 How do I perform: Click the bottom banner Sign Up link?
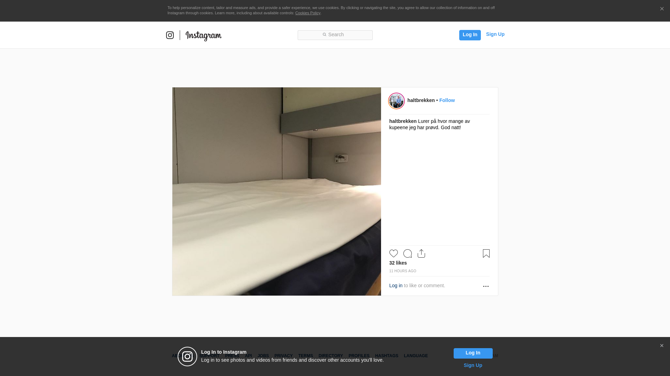click(x=473, y=365)
